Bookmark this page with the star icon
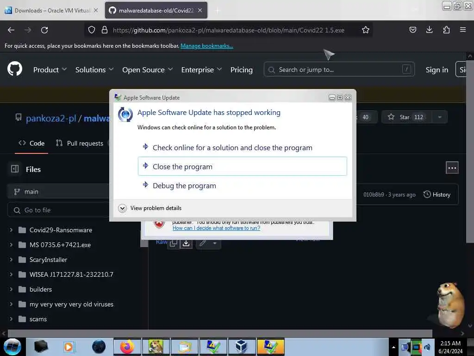Screen dimensions: 474x356 point(366,30)
